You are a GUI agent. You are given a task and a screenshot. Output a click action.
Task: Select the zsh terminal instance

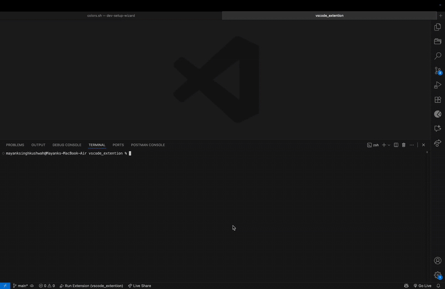tap(373, 145)
